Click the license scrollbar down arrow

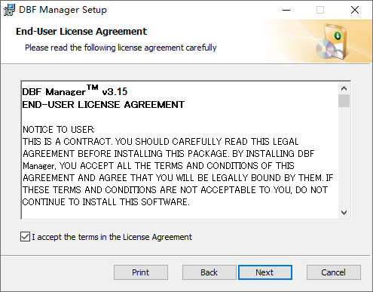point(344,213)
